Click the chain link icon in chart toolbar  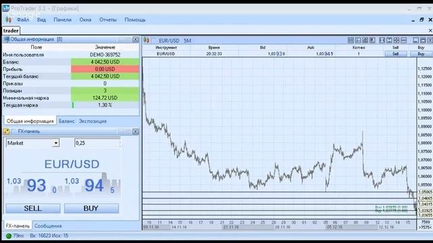365,40
